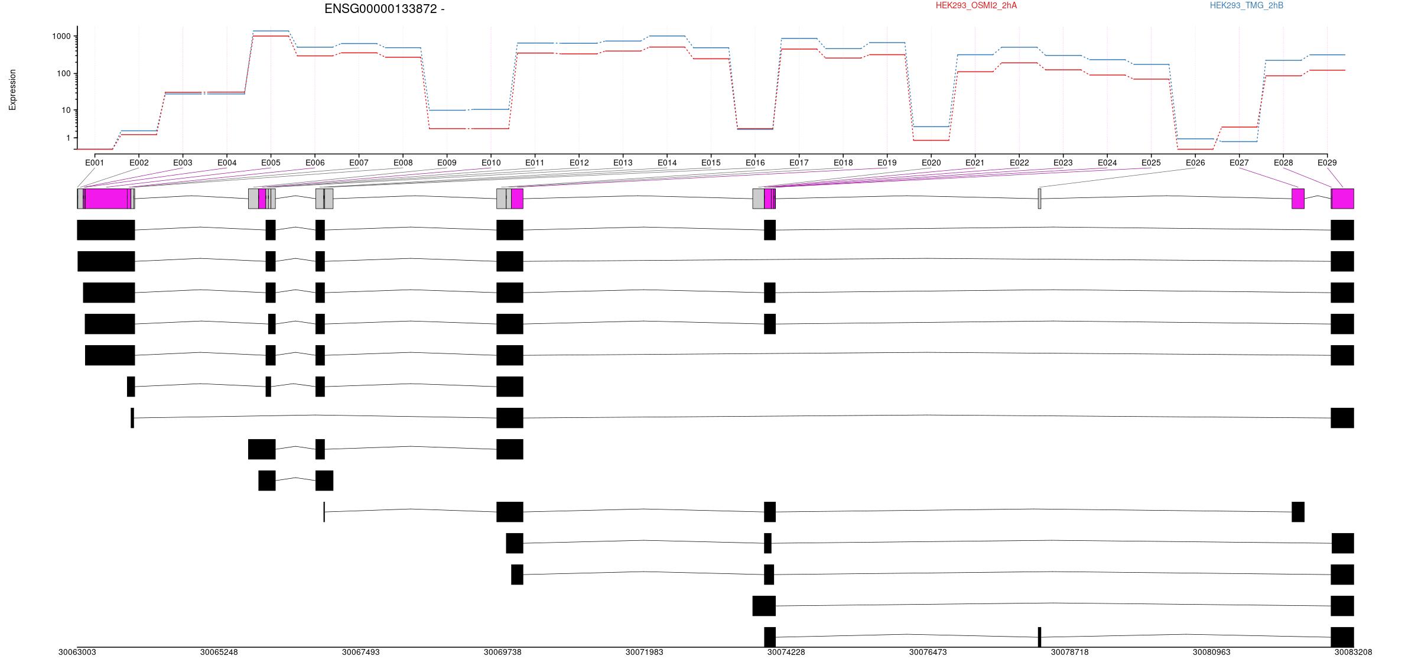This screenshot has height=662, width=1418.
Task: Click genomic coordinate 30074228
Action: (786, 653)
